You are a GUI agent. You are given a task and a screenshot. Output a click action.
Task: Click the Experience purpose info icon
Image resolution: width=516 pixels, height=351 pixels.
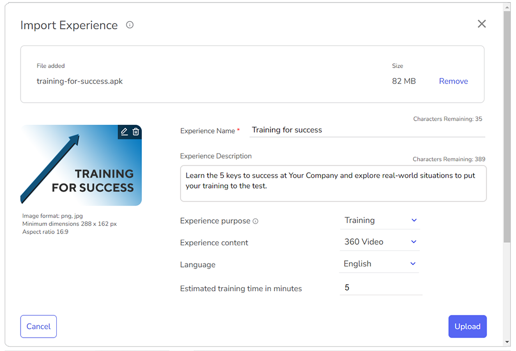(255, 221)
